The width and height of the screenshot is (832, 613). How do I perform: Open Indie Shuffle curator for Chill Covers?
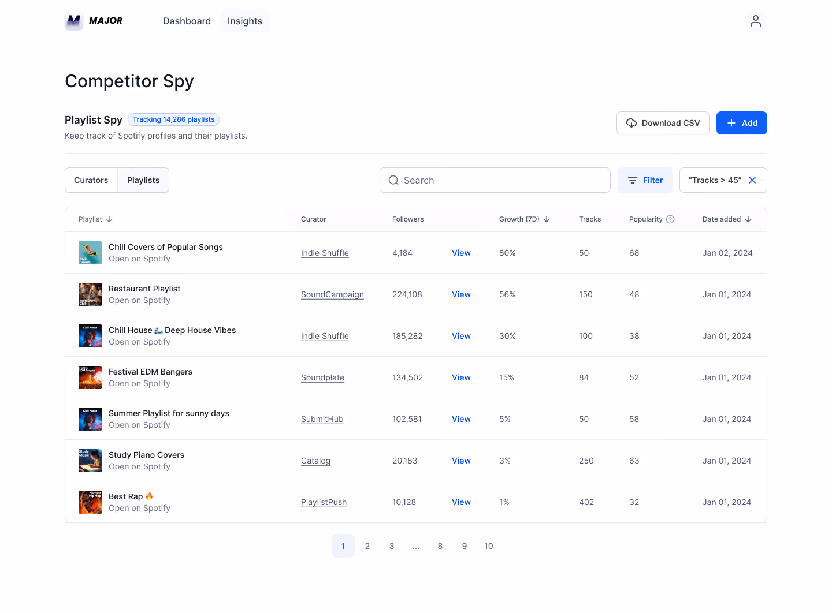325,253
